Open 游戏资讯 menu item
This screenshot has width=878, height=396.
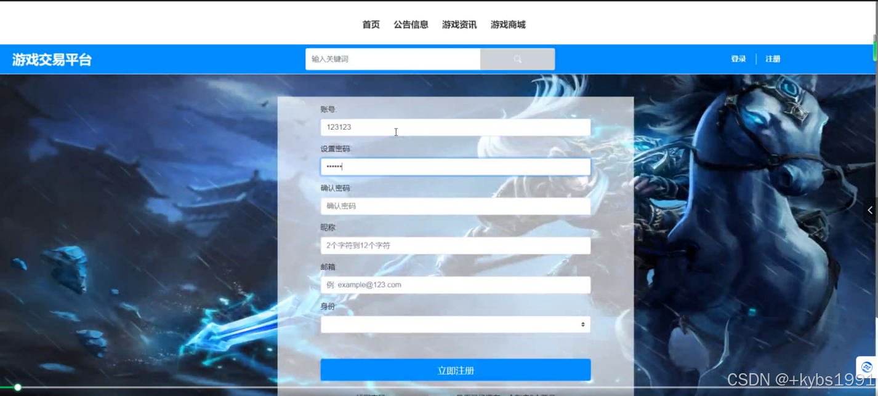[459, 25]
